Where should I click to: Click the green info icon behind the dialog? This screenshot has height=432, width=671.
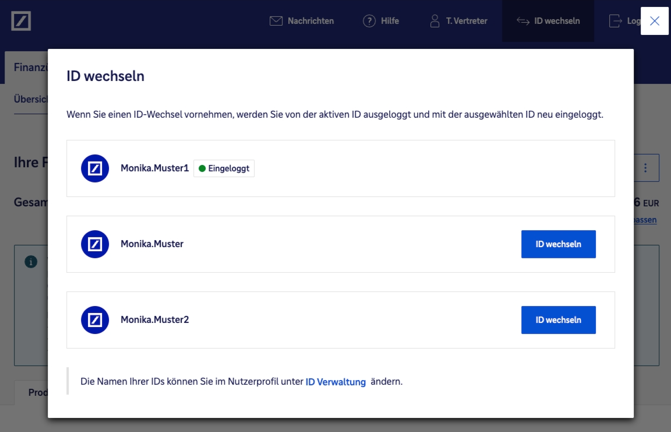pyautogui.click(x=31, y=262)
